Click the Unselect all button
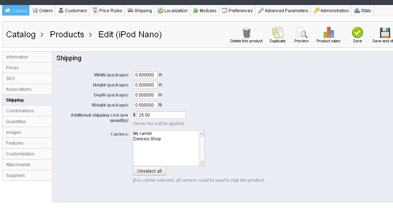The image size is (393, 215). coord(150,171)
